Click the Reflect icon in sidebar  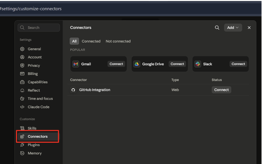point(22,90)
